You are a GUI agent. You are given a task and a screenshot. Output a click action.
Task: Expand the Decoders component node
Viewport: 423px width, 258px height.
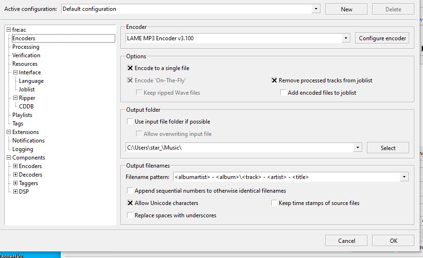point(15,175)
